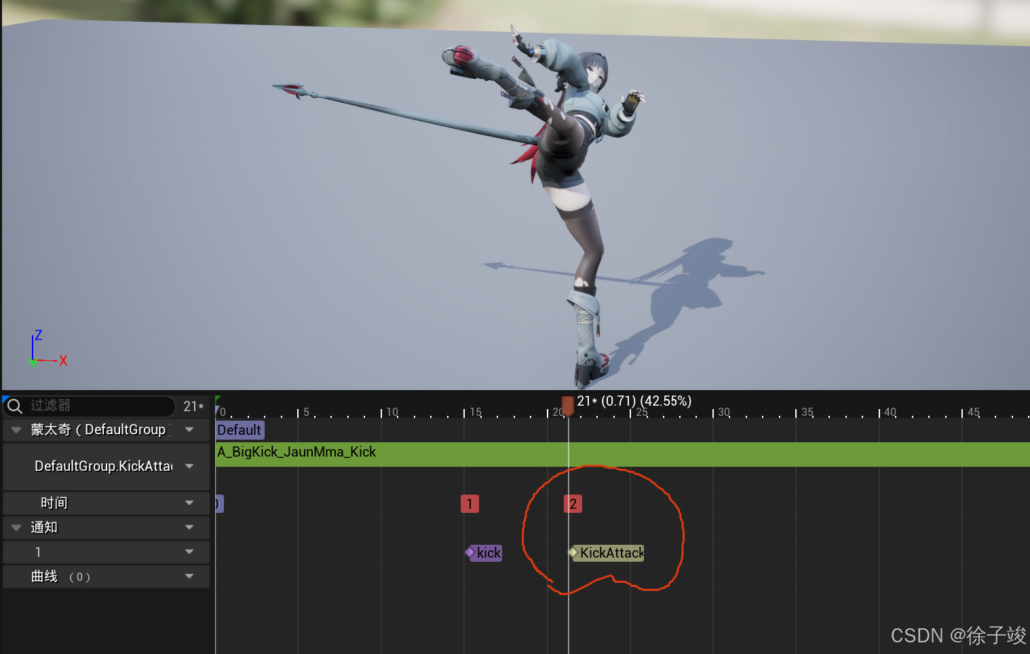This screenshot has height=654, width=1030.
Task: Click frame 5 on the timeline ruler
Action: (x=306, y=412)
